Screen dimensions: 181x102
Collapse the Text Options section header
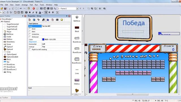pos(33,24)
